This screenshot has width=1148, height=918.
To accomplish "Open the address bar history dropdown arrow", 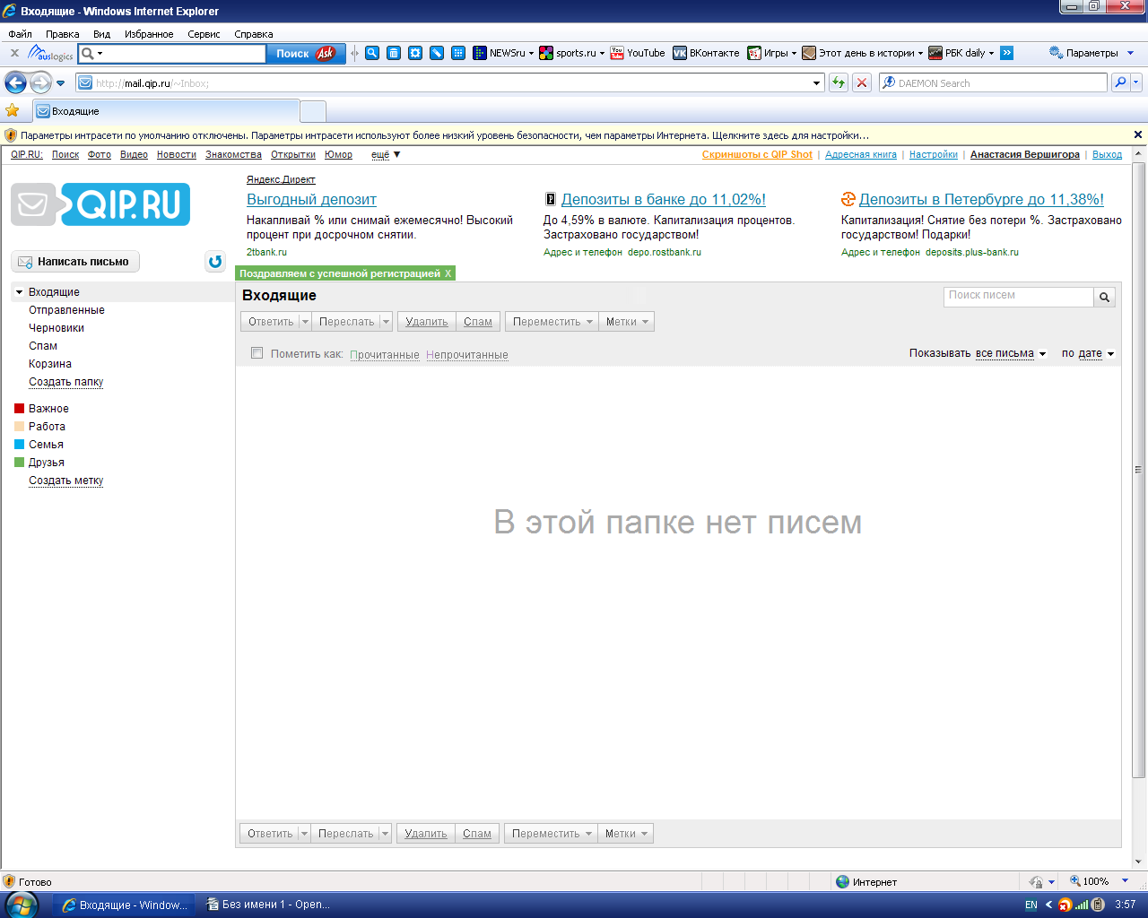I will [x=816, y=83].
